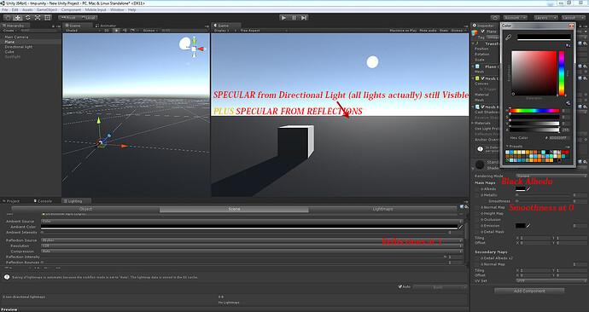
Task: Click the vertical hue strip in Color window
Action: (x=561, y=73)
